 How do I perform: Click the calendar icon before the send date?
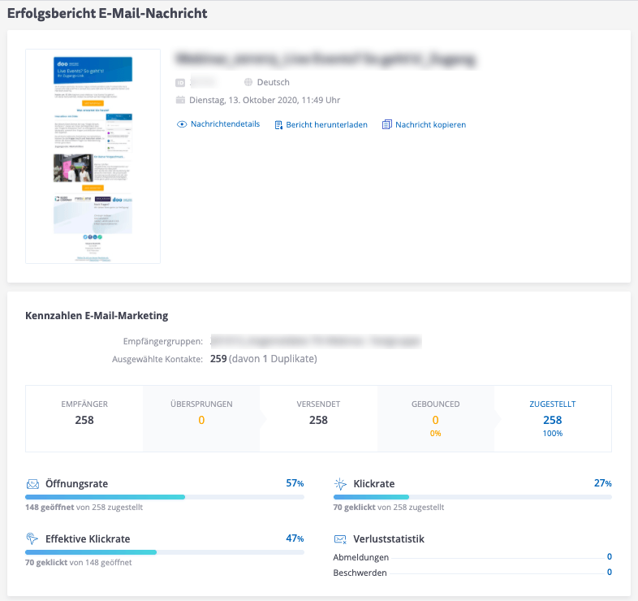point(181,100)
